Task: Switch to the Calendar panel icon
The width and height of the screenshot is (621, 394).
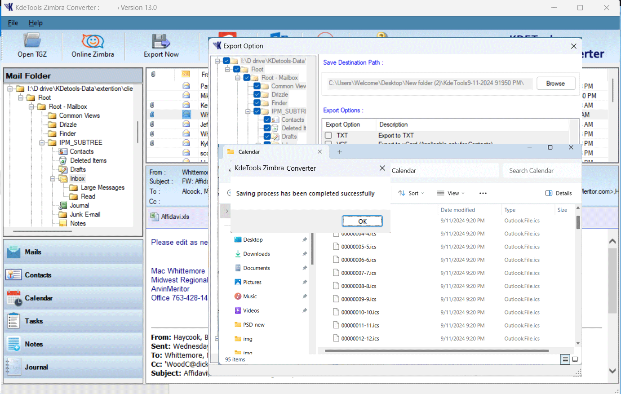Action: click(13, 298)
